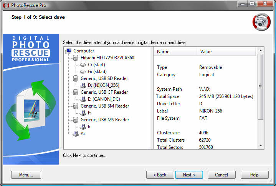
Task: Click the Computer icon in the drive tree
Action: point(68,51)
